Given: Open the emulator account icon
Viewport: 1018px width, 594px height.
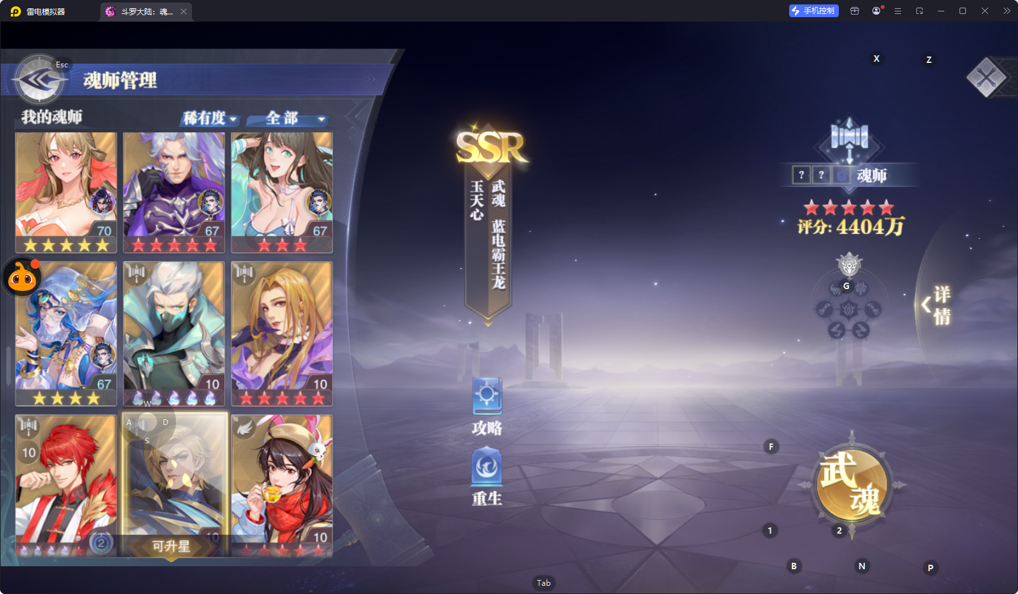Looking at the screenshot, I should pyautogui.click(x=876, y=11).
